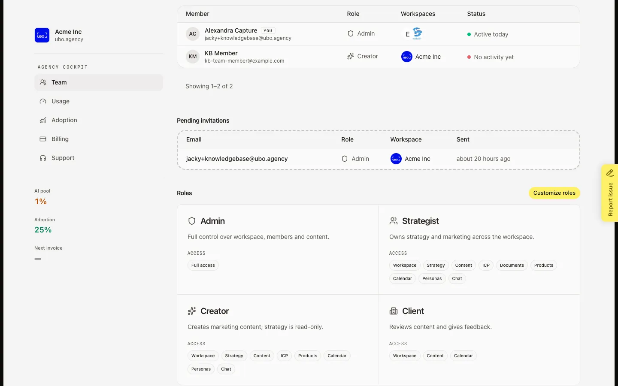
Task: Click the blue swirl workspace logo in Alexandra's row
Action: [417, 33]
